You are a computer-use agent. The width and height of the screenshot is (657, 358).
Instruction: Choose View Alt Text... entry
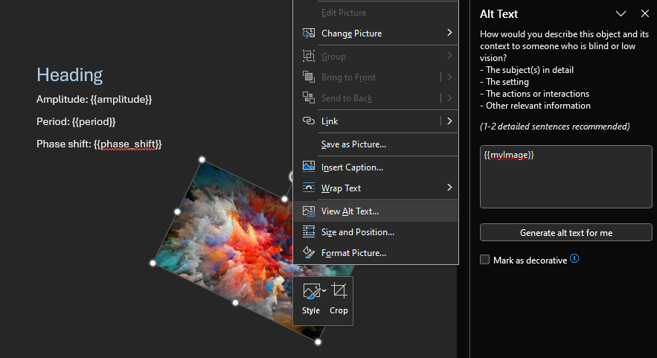point(376,211)
